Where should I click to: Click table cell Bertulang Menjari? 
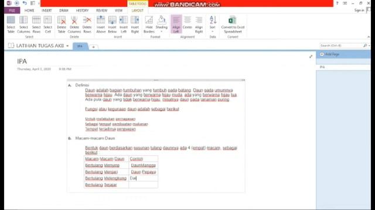tap(107, 172)
